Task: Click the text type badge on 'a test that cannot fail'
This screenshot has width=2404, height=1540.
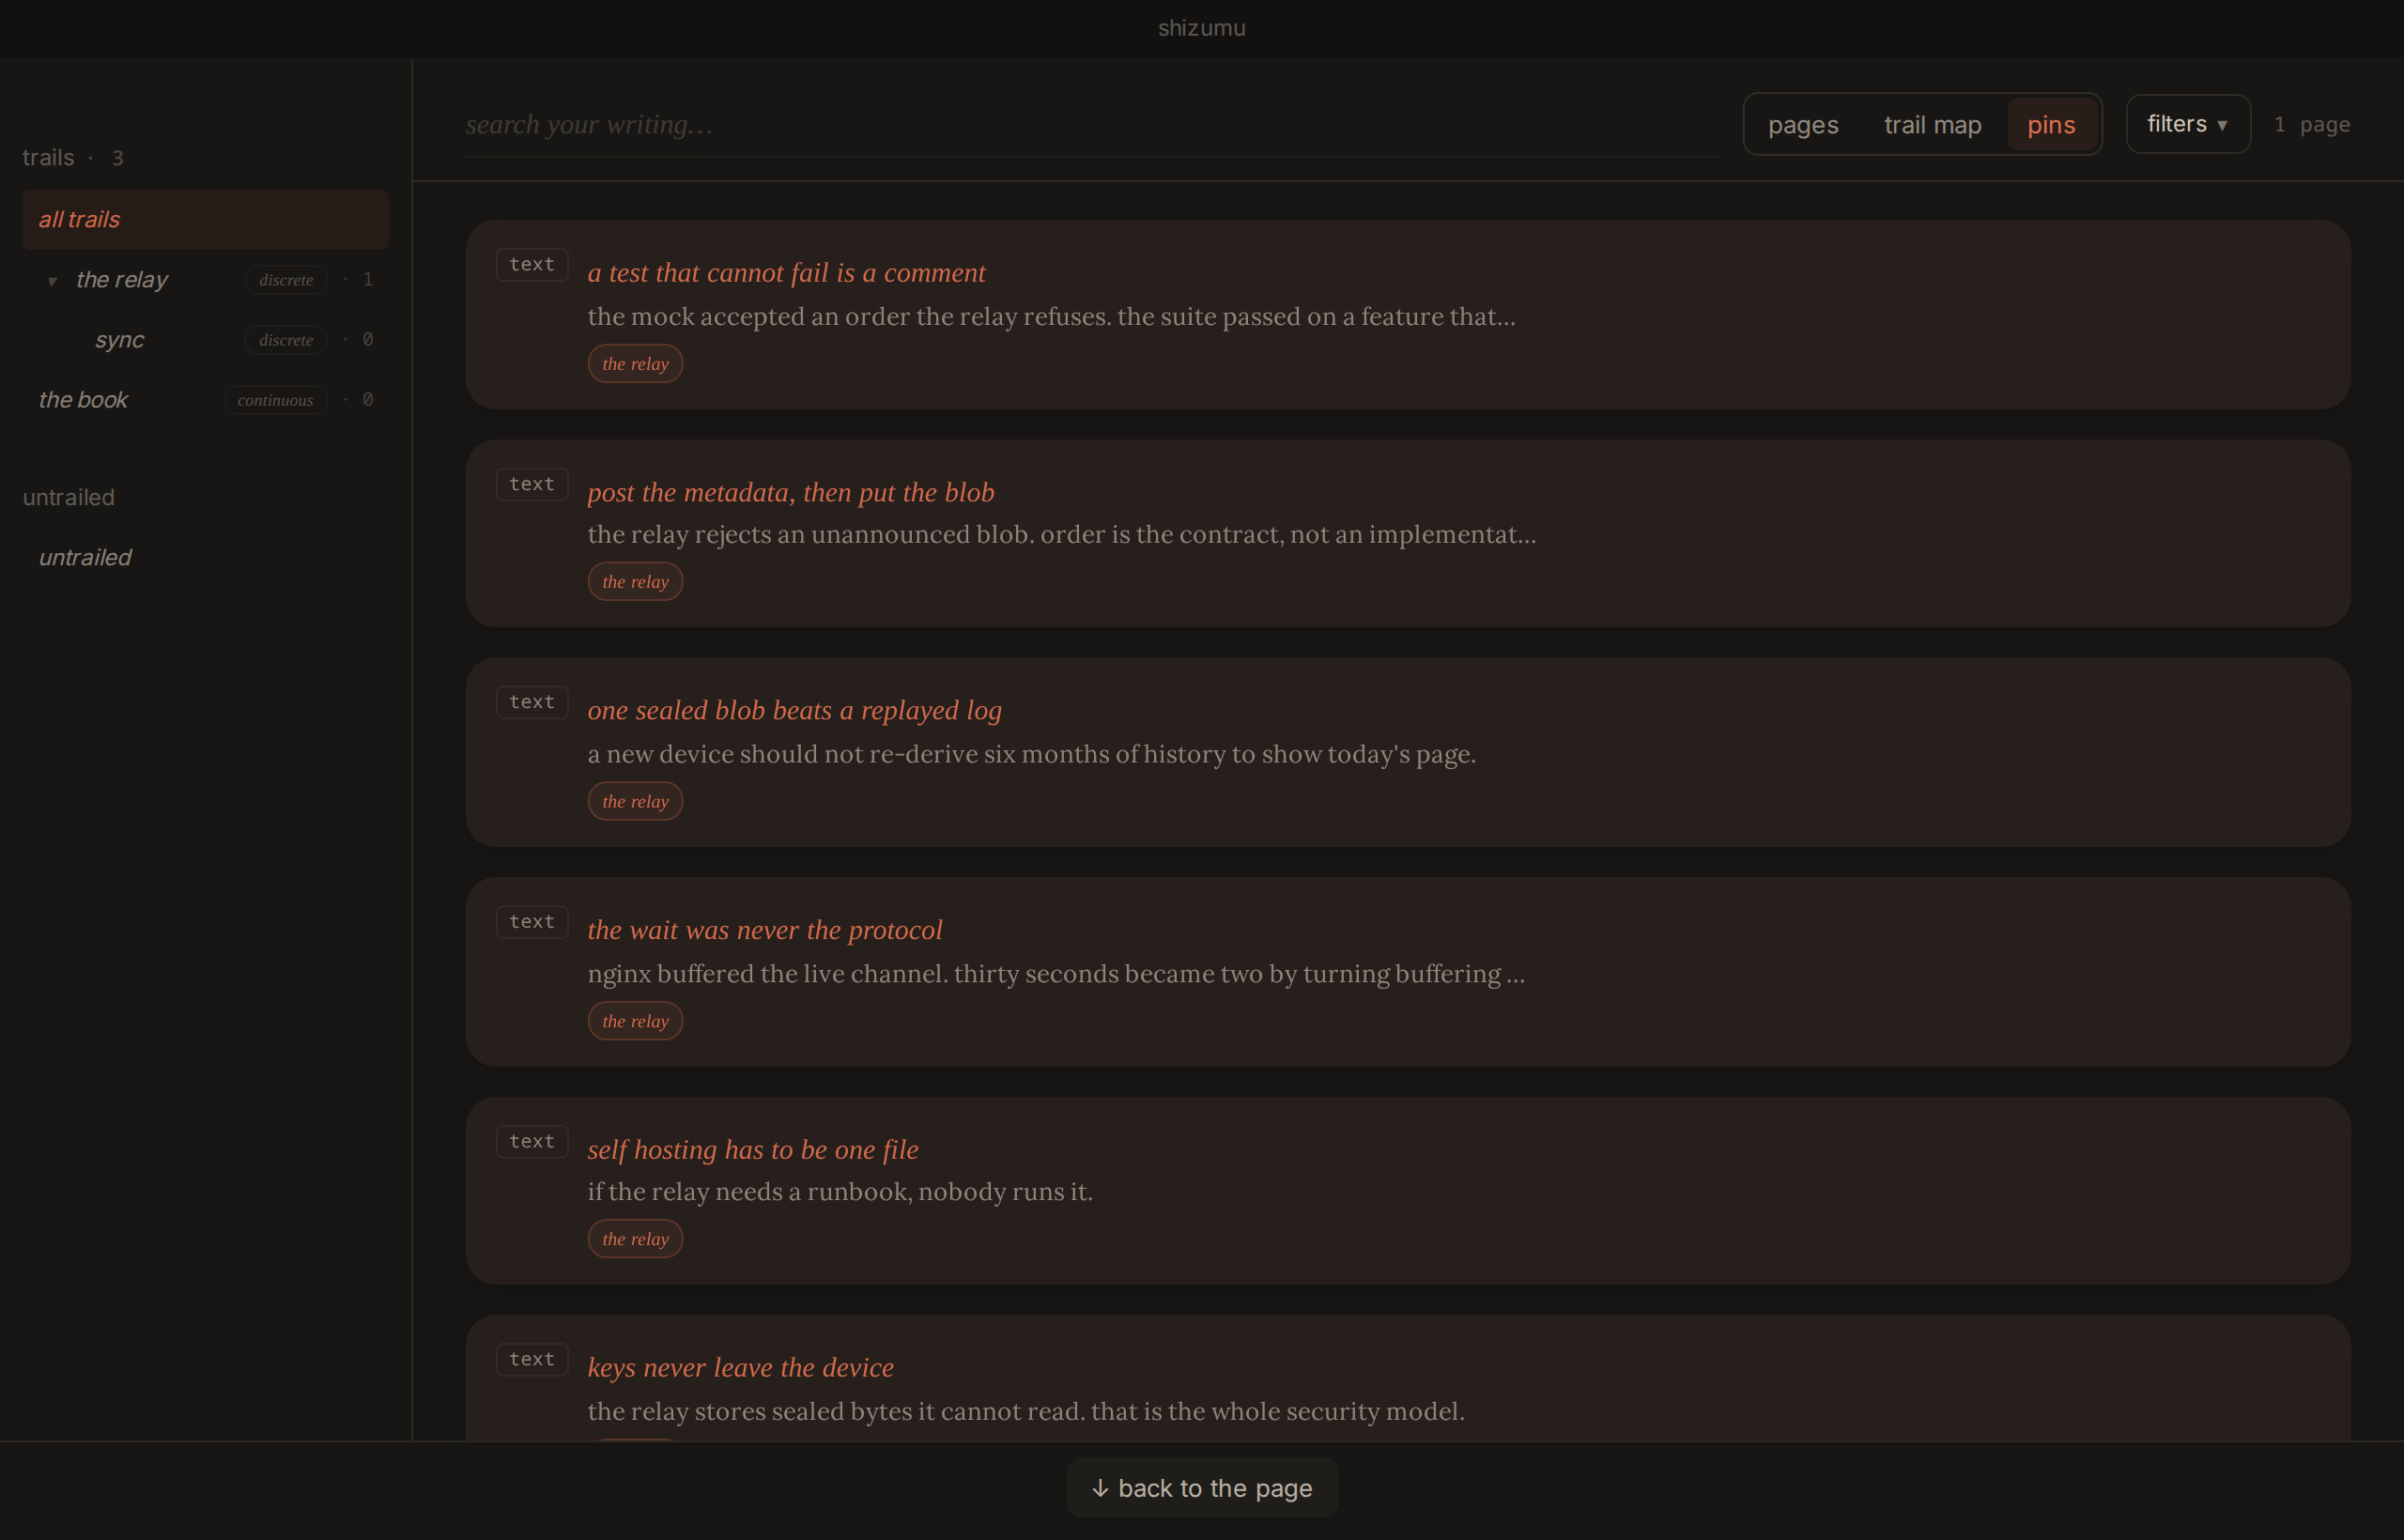Action: click(532, 265)
